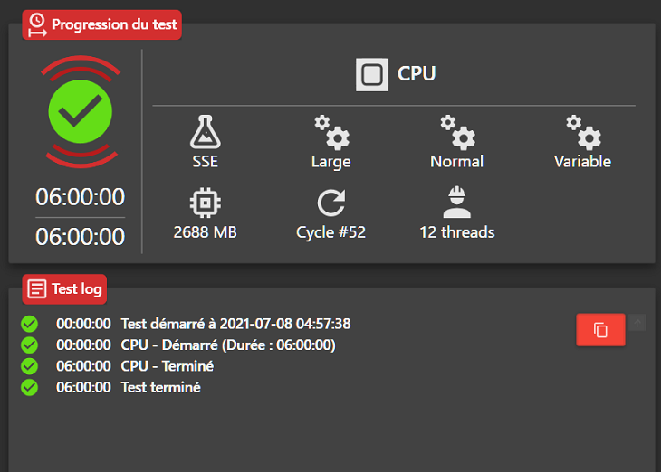Click the 2688 MB memory chip icon
Screen dimensions: 661x472
(x=206, y=203)
